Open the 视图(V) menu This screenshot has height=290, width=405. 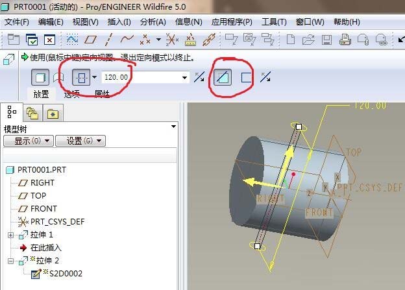86,22
